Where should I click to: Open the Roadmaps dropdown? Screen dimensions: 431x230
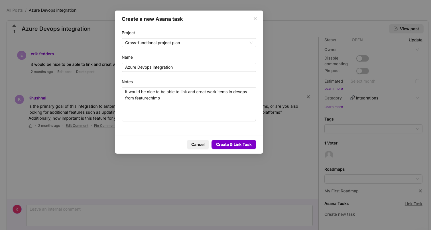373,179
